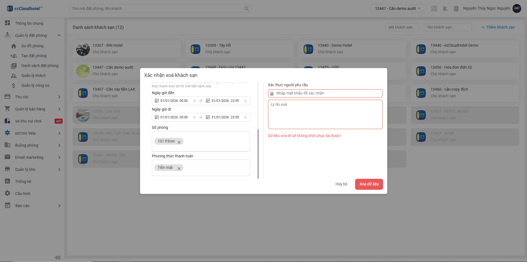Open the apps grid icon

(x=434, y=9)
